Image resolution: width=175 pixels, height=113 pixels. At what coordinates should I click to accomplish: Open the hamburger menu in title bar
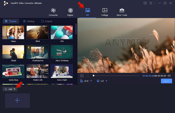(x=151, y=3)
